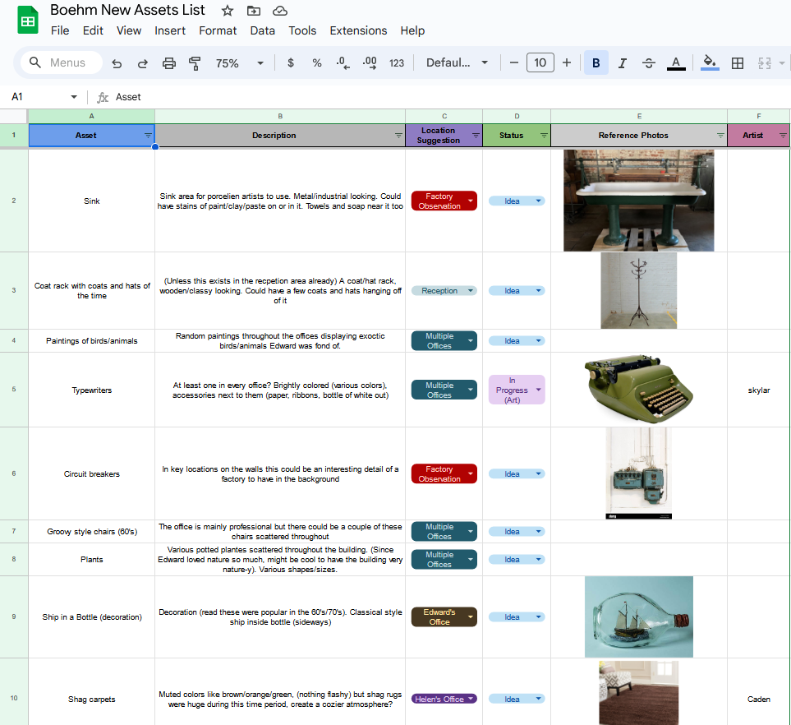Image resolution: width=791 pixels, height=725 pixels.
Task: Open the borders tool
Action: (x=738, y=62)
